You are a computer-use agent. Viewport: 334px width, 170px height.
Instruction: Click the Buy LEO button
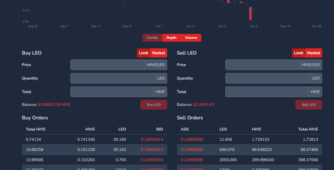(x=154, y=105)
